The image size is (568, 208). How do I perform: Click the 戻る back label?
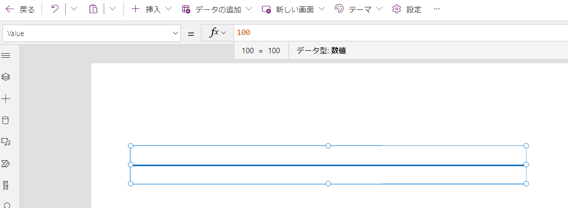pos(27,10)
